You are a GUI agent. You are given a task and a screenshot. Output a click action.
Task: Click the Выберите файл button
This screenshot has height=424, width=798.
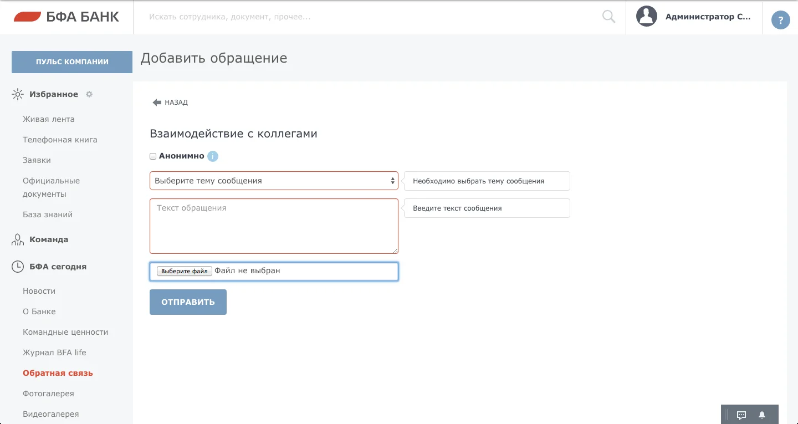(184, 271)
